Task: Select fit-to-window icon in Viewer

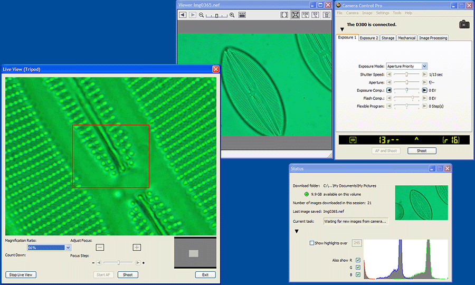Action: (x=296, y=15)
